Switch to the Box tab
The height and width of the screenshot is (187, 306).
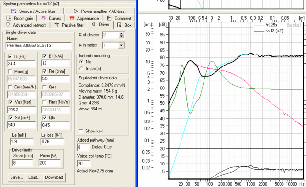(x=125, y=25)
